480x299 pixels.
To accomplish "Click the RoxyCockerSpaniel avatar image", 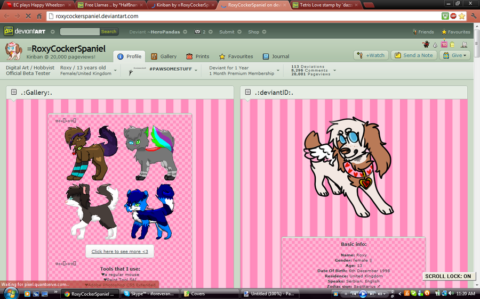I will click(13, 51).
